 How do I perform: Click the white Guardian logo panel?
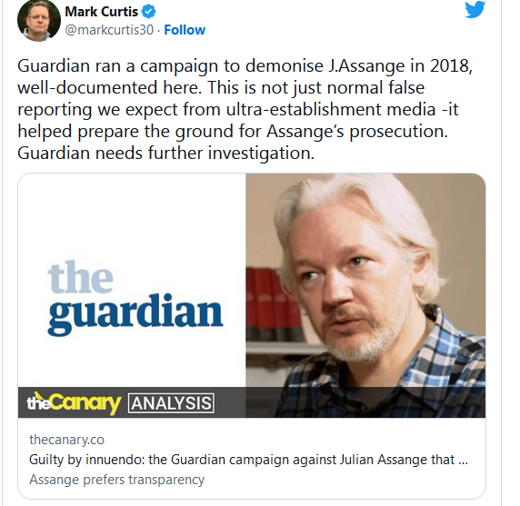132,281
